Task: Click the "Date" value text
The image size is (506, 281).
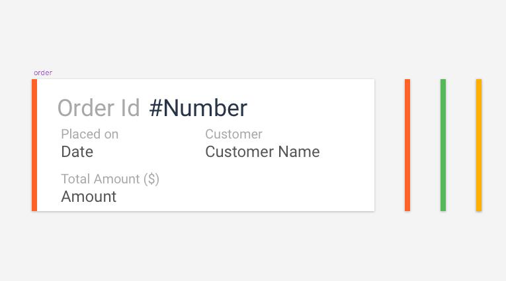Action: point(77,152)
